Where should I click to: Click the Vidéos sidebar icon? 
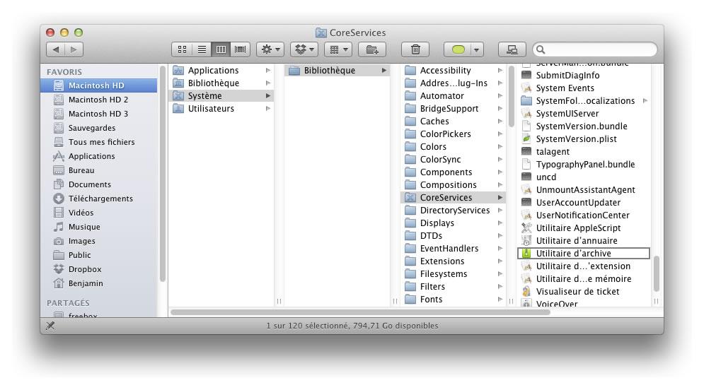point(58,213)
